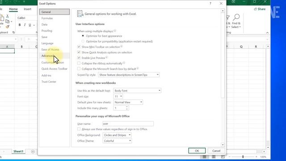Click the dialog scrollbar down arrow

point(223,145)
